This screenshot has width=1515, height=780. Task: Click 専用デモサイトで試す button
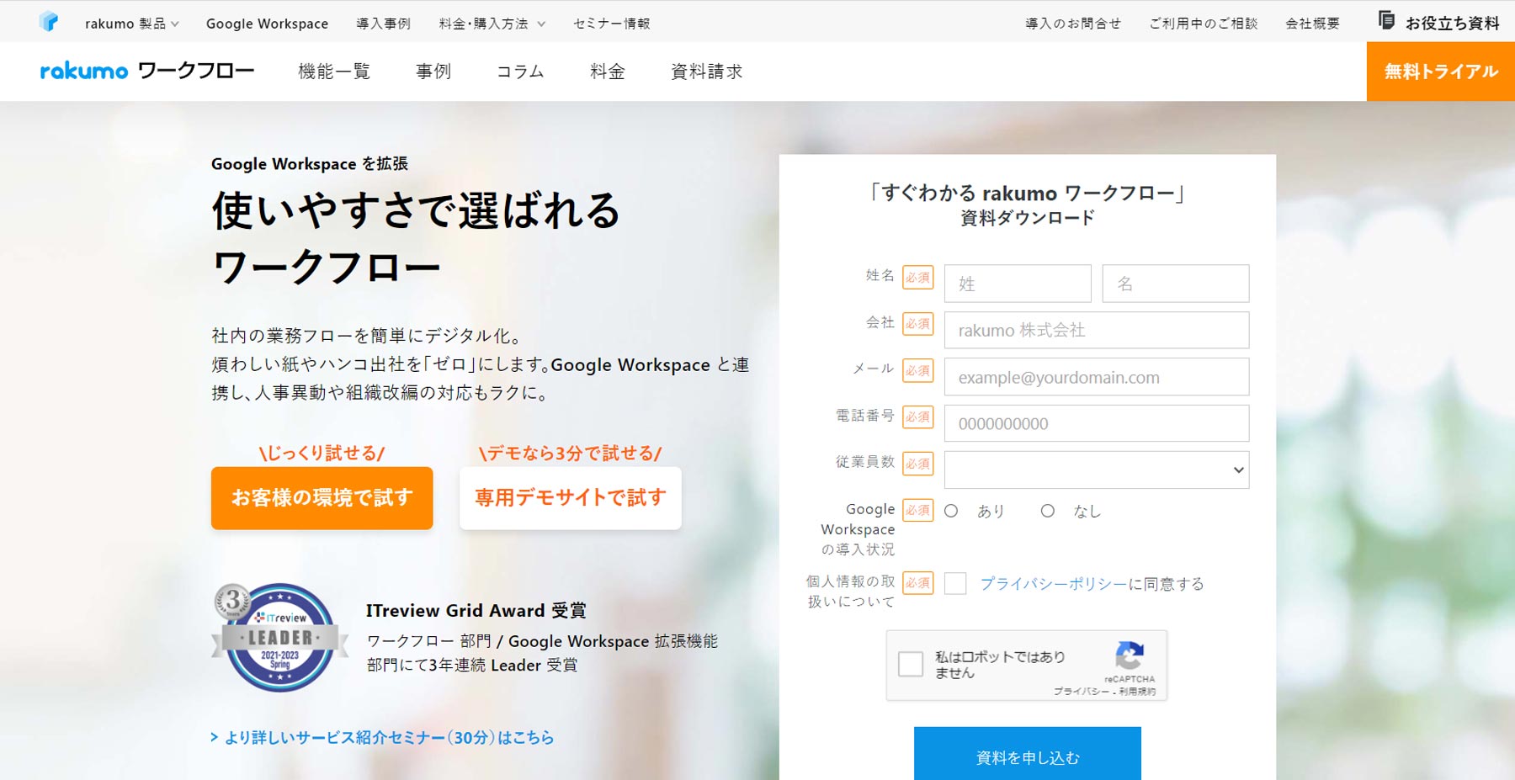pyautogui.click(x=571, y=498)
